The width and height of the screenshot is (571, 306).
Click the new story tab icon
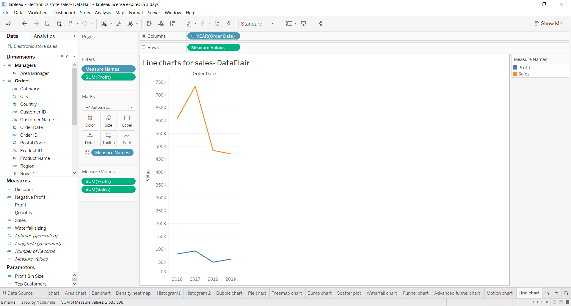point(566,293)
